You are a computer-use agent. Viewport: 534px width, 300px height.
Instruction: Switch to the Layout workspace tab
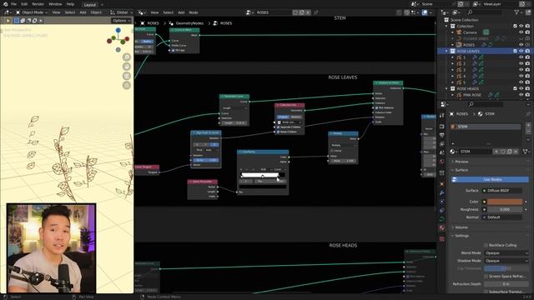coord(90,5)
